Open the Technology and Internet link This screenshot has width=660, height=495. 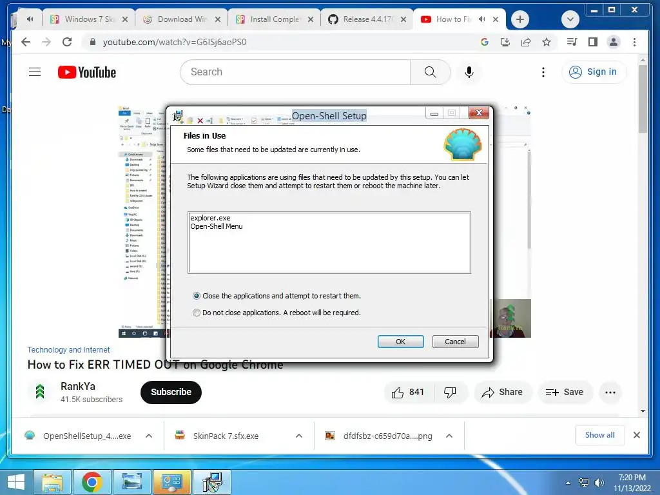pos(68,350)
